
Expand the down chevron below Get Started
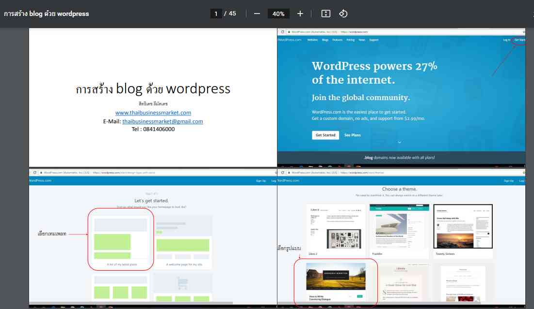click(x=400, y=143)
